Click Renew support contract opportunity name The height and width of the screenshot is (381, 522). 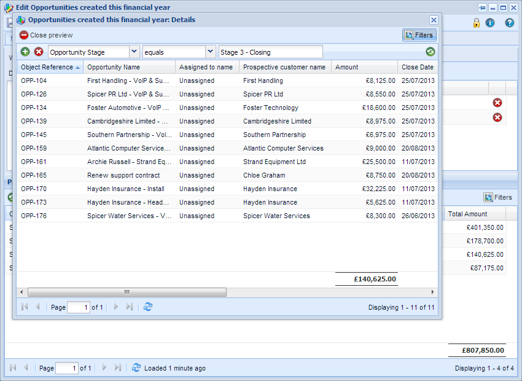point(123,175)
